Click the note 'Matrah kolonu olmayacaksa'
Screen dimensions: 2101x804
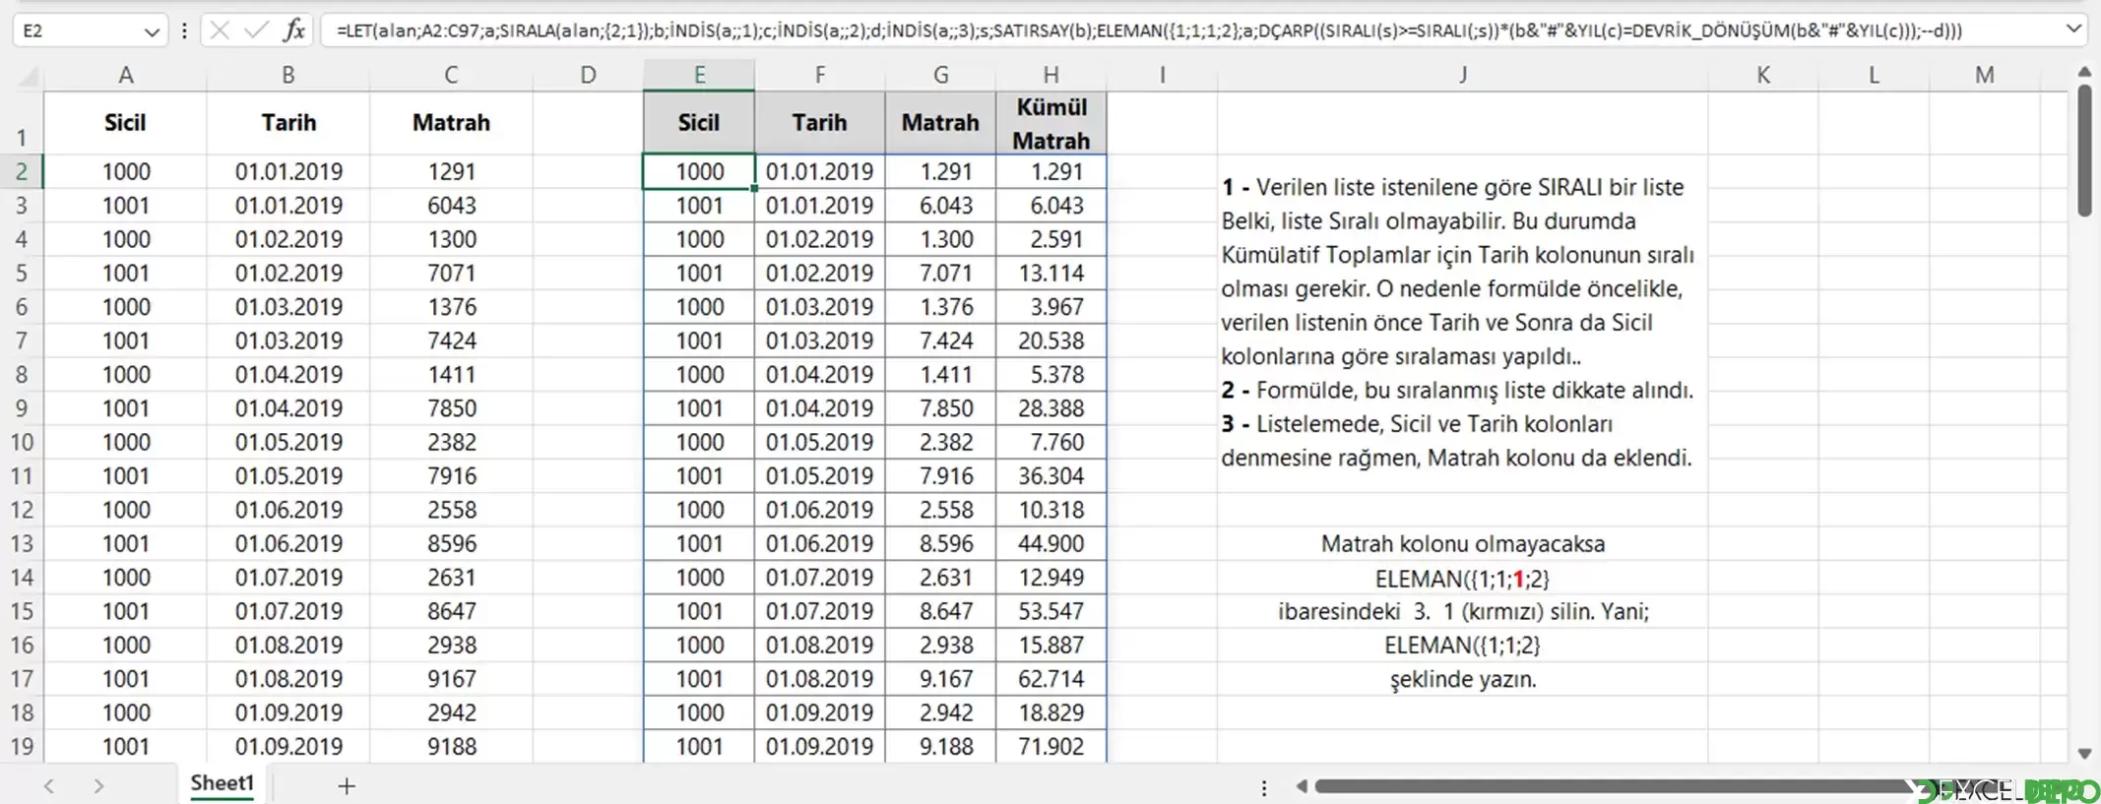click(x=1462, y=544)
